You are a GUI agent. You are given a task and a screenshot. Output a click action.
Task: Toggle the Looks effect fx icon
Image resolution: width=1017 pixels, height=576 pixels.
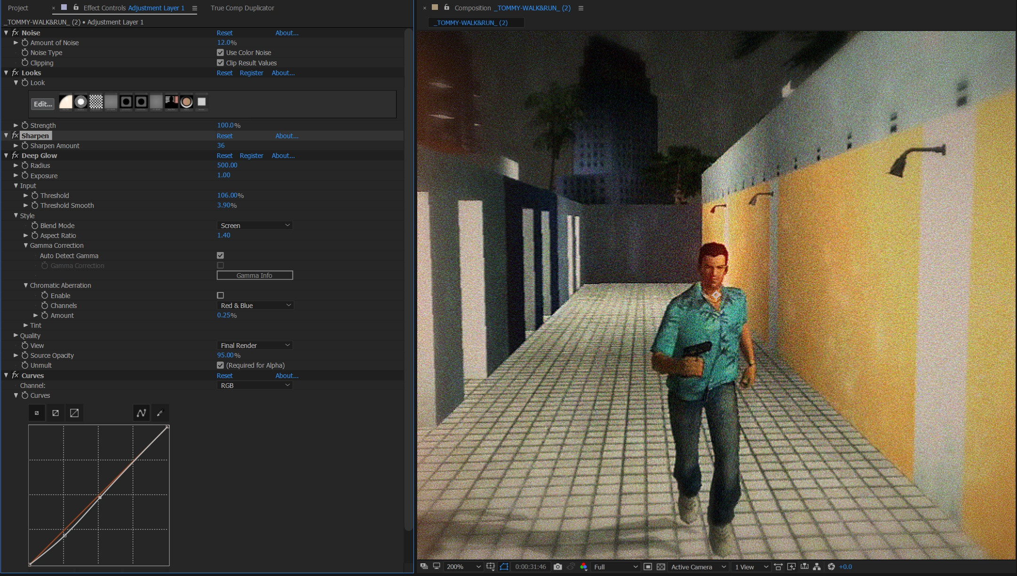(15, 73)
